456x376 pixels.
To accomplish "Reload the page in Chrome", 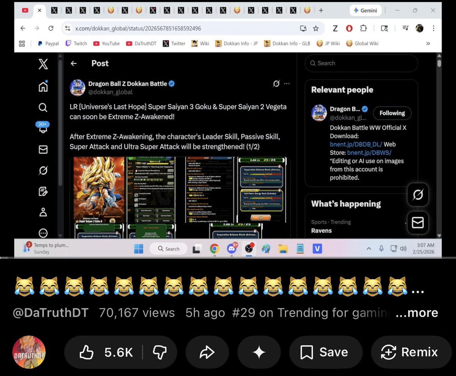I will coord(51,28).
